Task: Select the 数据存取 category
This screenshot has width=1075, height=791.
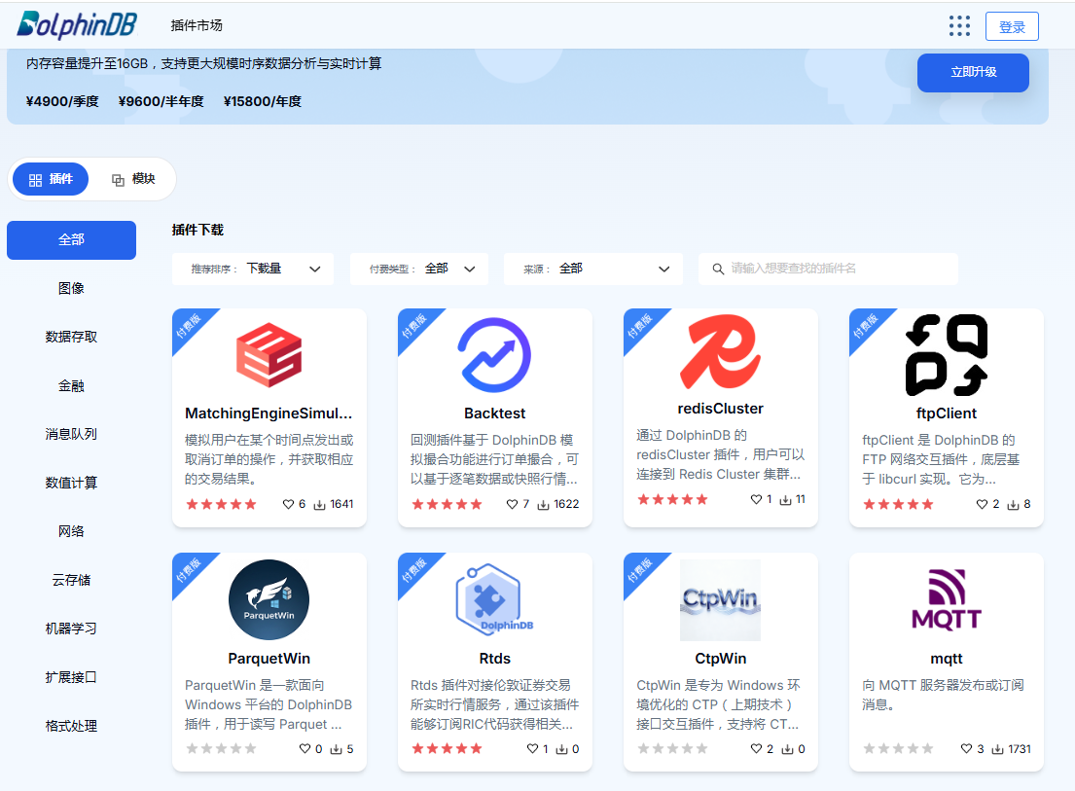Action: click(x=71, y=338)
